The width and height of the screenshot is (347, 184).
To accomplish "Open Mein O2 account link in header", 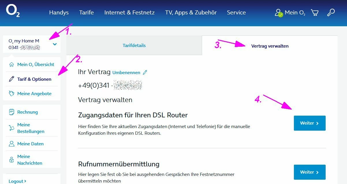I will (x=295, y=13).
